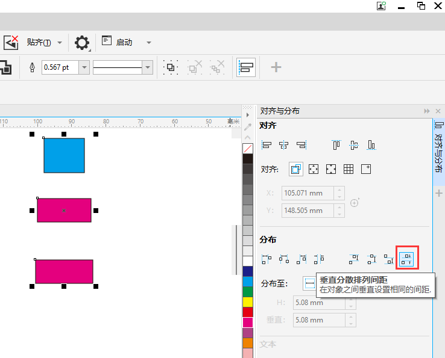Select the yellow swatch in palette
The width and height of the screenshot is (445, 358).
click(x=248, y=302)
